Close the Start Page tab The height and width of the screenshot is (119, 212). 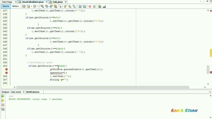(x=16, y=2)
